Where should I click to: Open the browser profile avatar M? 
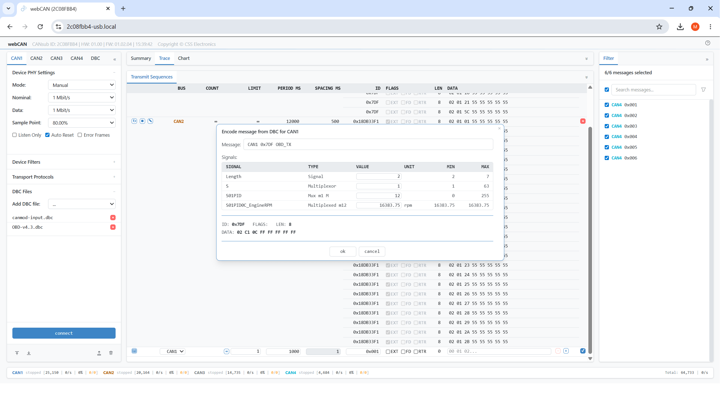click(695, 27)
